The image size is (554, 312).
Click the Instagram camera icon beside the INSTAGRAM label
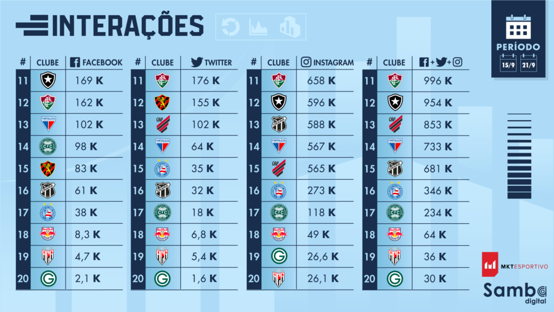tap(307, 62)
